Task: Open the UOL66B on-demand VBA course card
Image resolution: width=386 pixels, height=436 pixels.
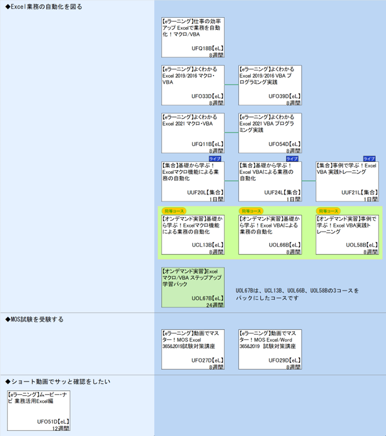Action: point(270,235)
